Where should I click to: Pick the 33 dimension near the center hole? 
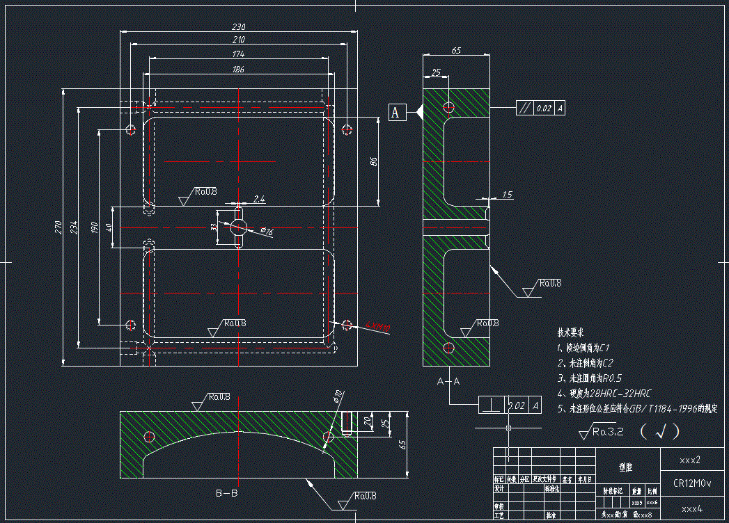click(214, 227)
